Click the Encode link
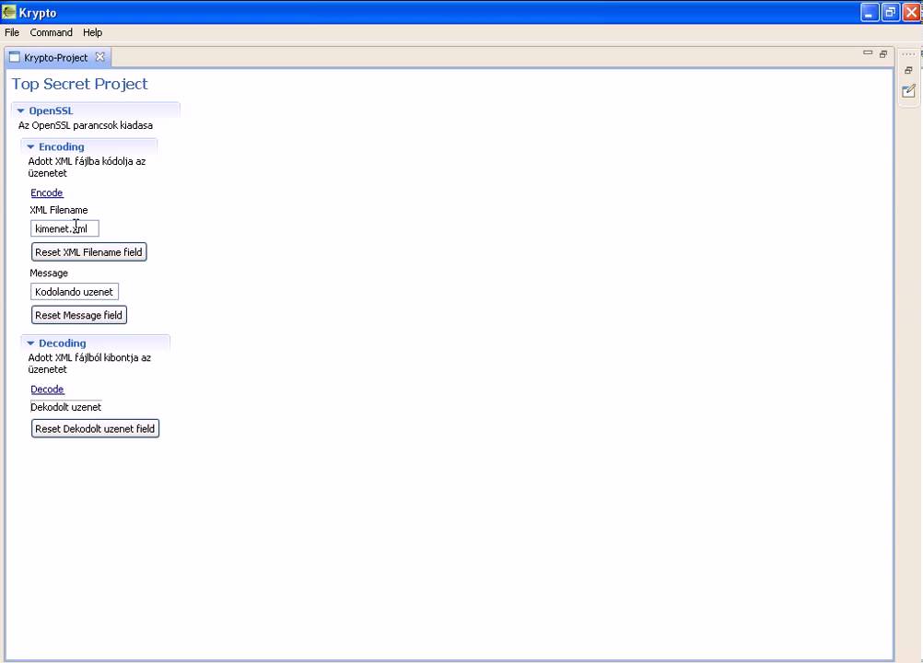 [x=46, y=193]
